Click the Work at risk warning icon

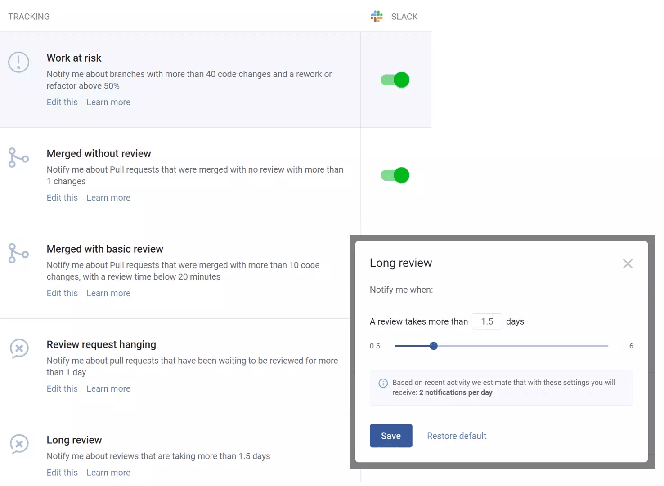[18, 62]
